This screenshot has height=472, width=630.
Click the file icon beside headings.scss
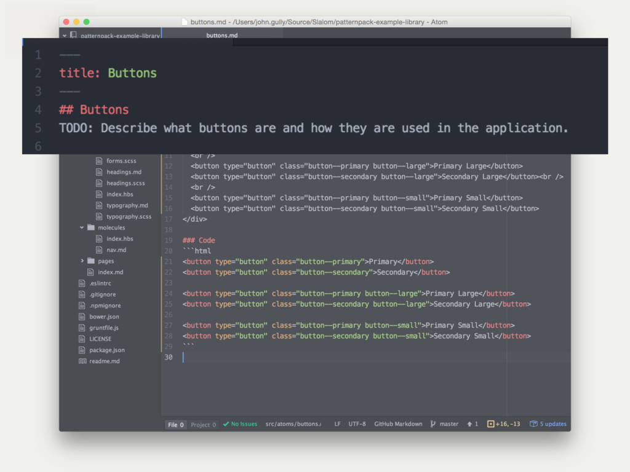coord(99,183)
